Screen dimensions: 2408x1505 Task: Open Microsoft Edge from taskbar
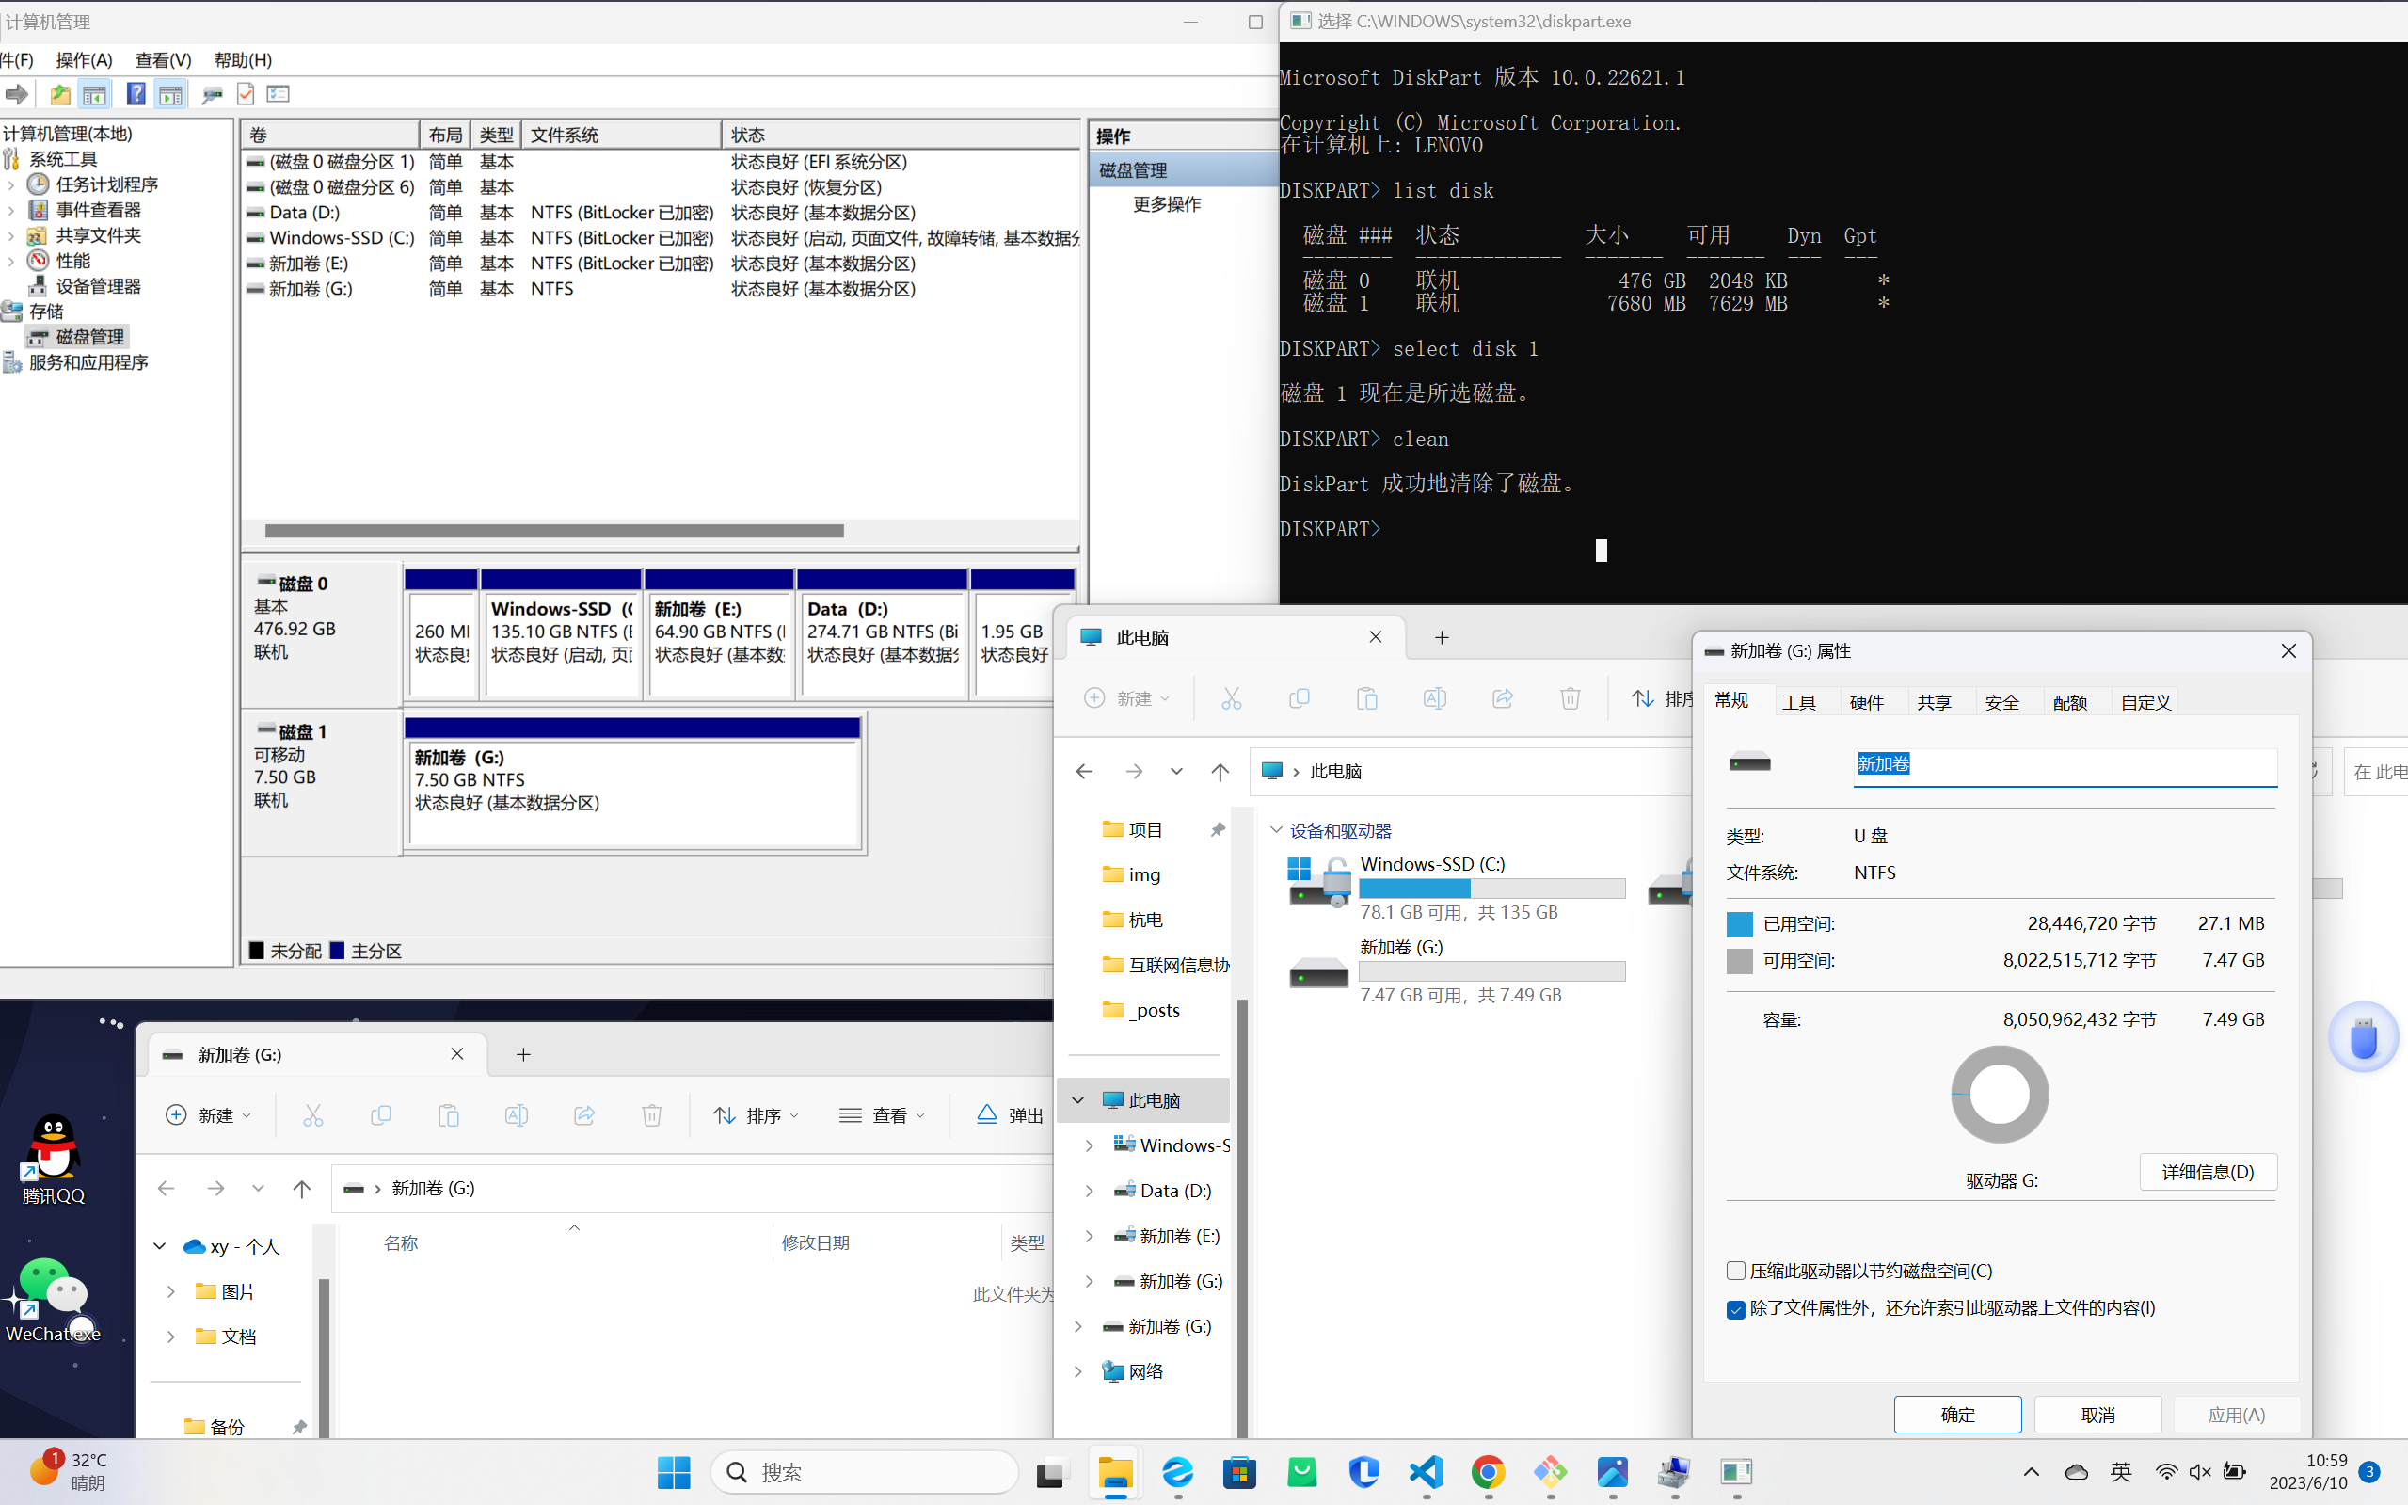[x=1178, y=1472]
